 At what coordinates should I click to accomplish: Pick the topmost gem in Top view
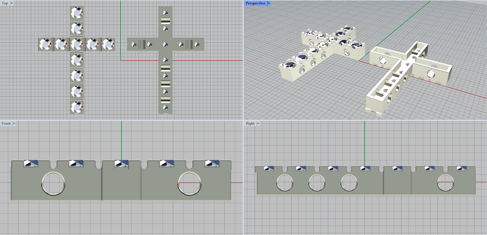(x=77, y=13)
